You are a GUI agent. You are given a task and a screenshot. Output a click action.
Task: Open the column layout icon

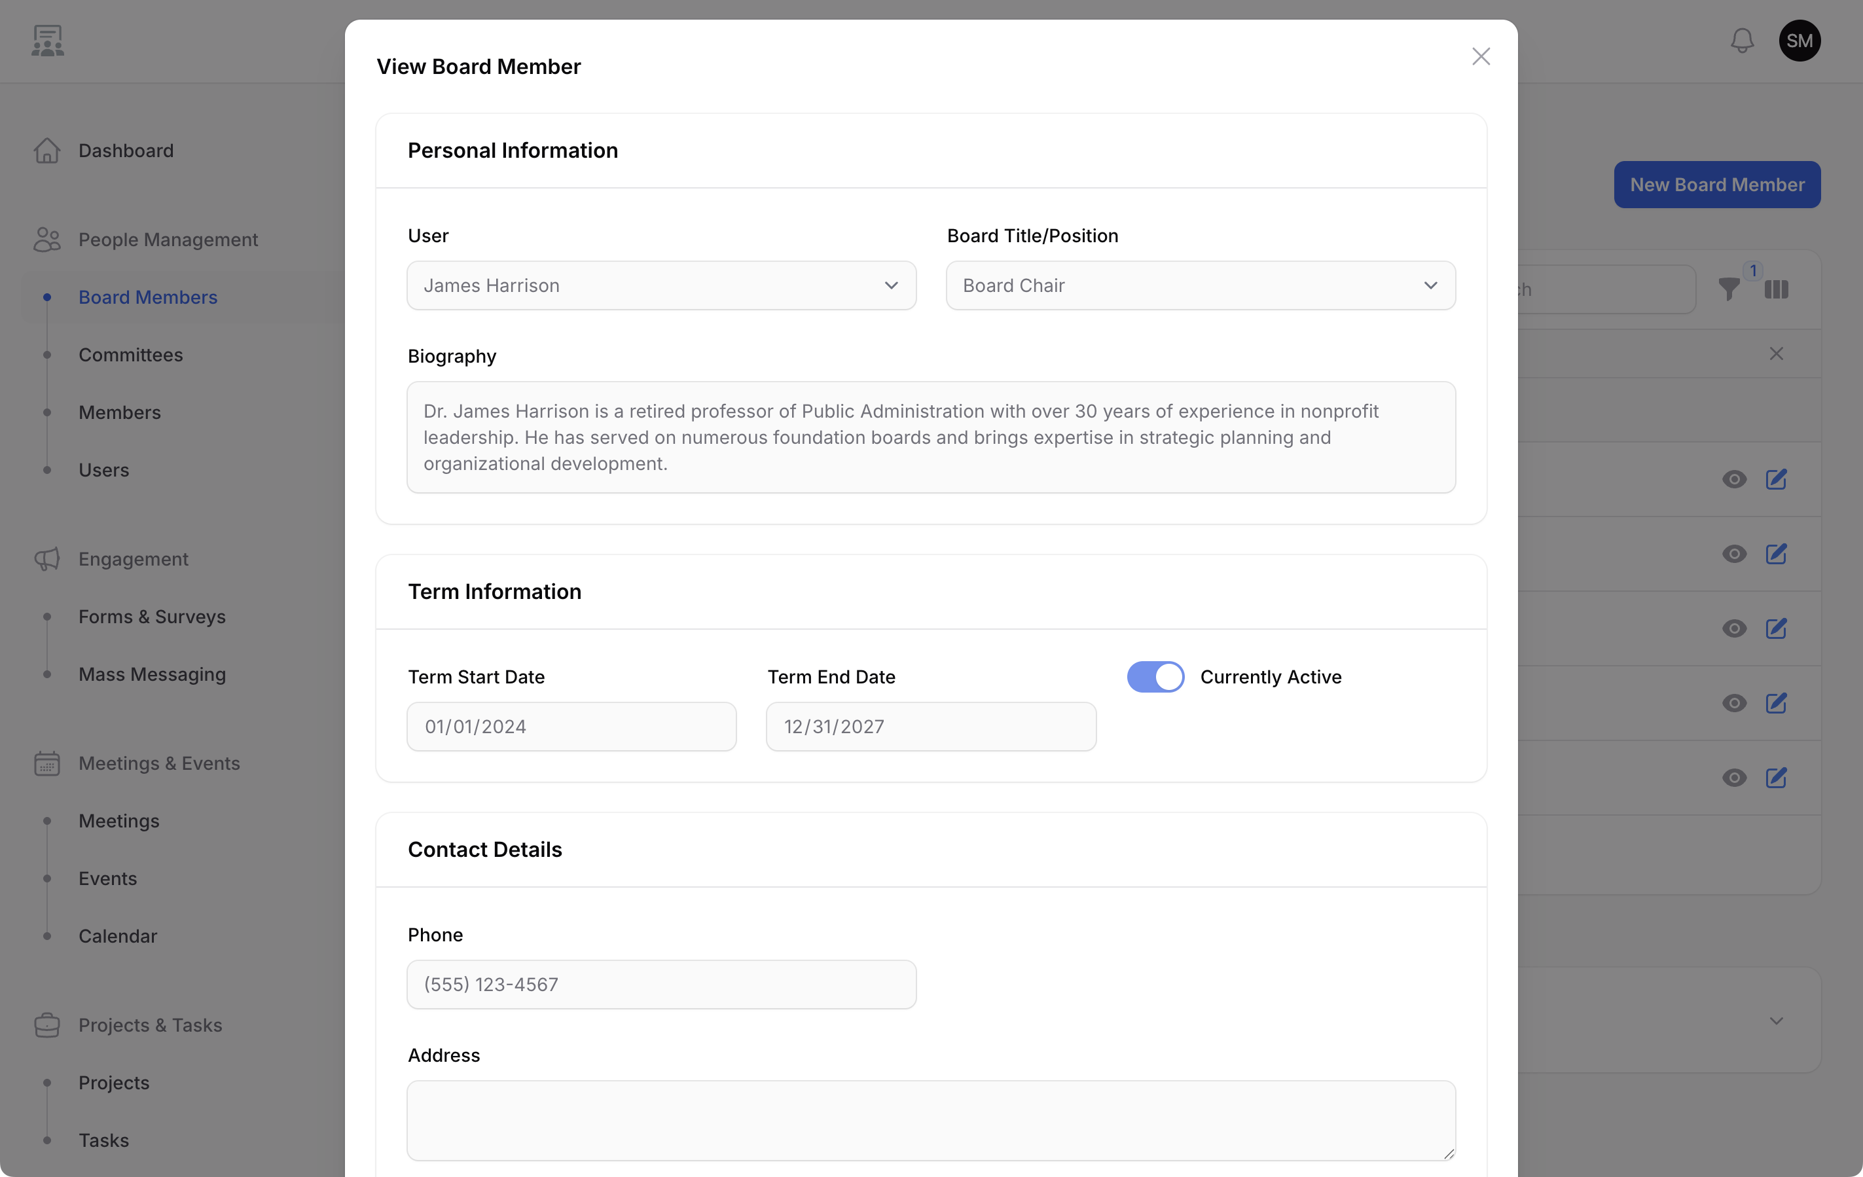pos(1775,289)
